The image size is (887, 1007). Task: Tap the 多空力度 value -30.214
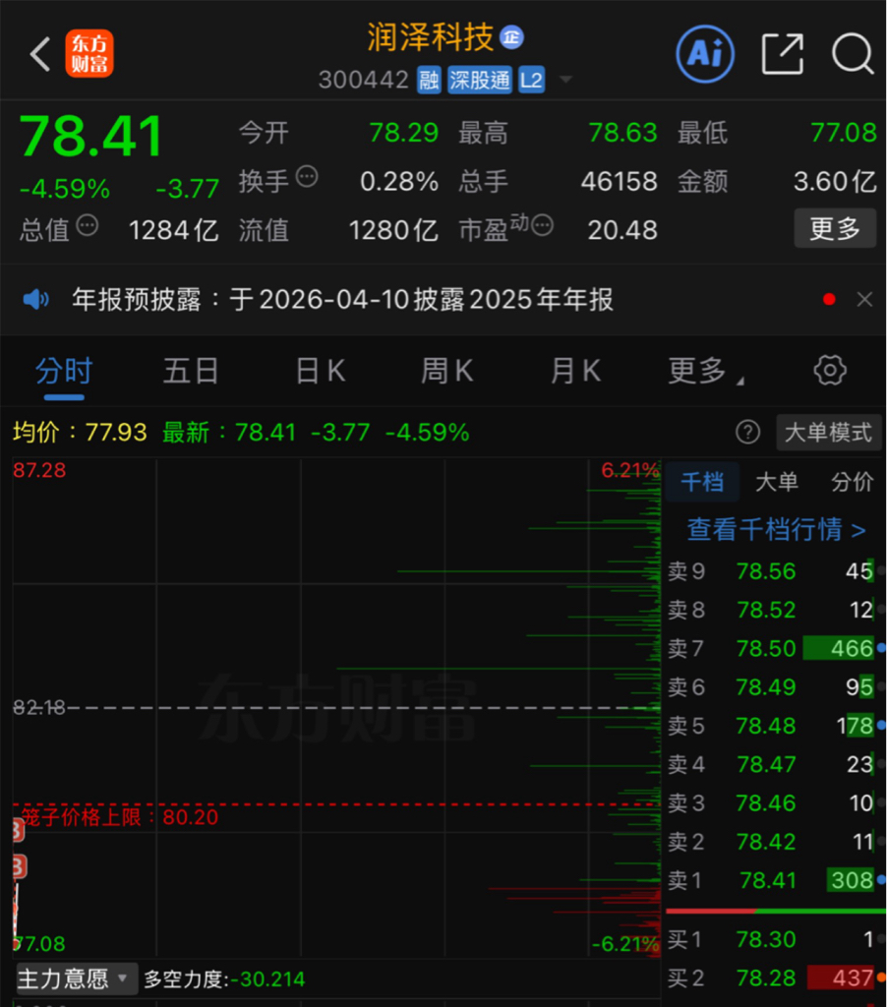[267, 978]
